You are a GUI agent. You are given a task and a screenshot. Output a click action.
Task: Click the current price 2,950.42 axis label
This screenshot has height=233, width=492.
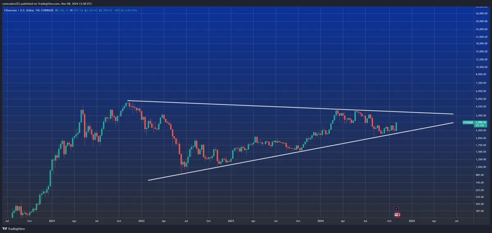click(x=480, y=122)
